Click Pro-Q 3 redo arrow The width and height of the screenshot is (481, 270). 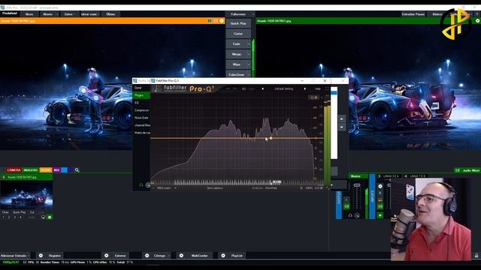[234, 88]
